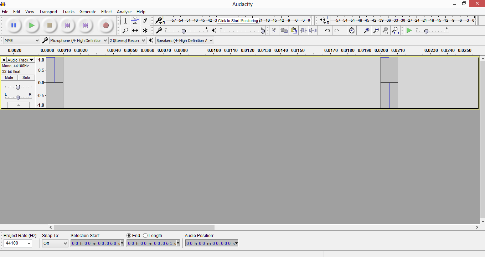Zoom in with the plus magnifier icon

coord(366,31)
